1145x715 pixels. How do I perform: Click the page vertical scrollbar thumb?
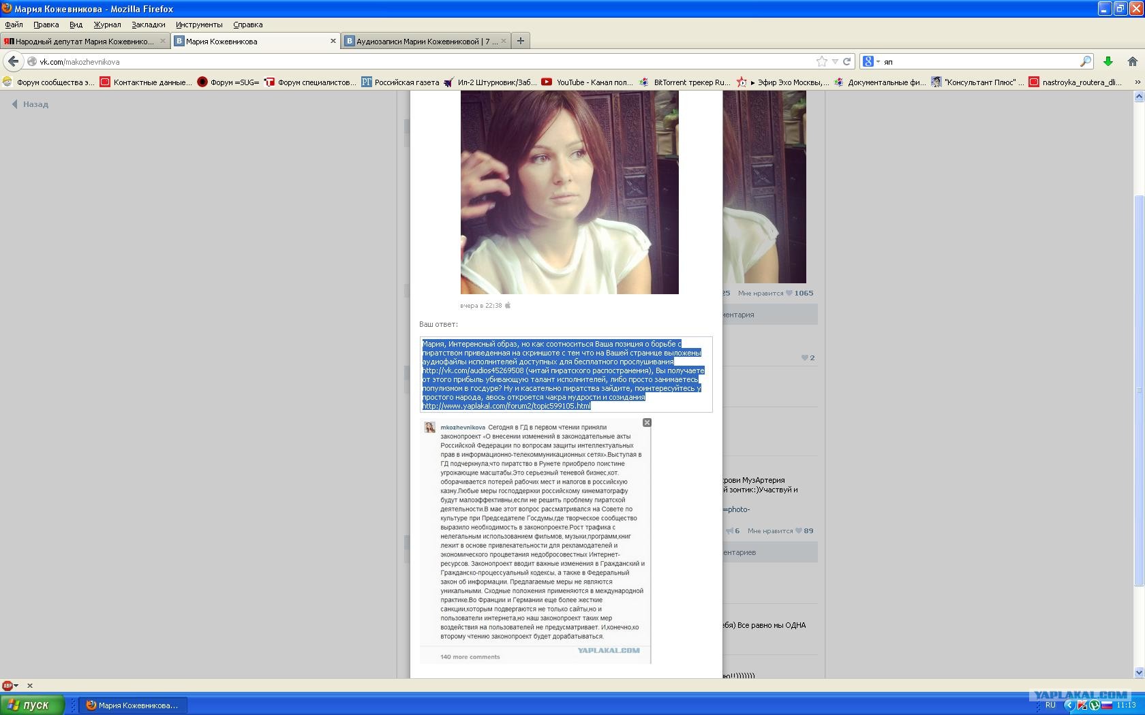[1138, 390]
